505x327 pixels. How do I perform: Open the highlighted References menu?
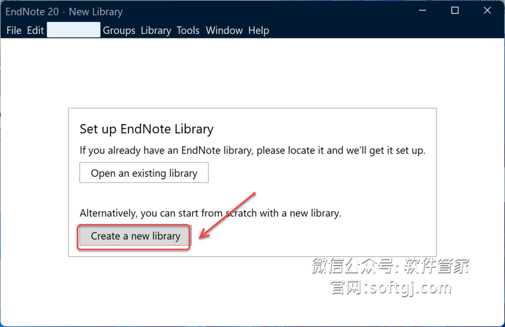point(74,30)
